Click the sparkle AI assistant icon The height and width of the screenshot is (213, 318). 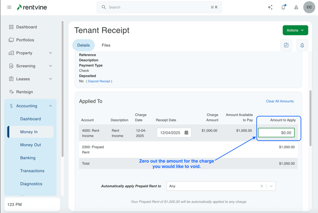pyautogui.click(x=270, y=7)
